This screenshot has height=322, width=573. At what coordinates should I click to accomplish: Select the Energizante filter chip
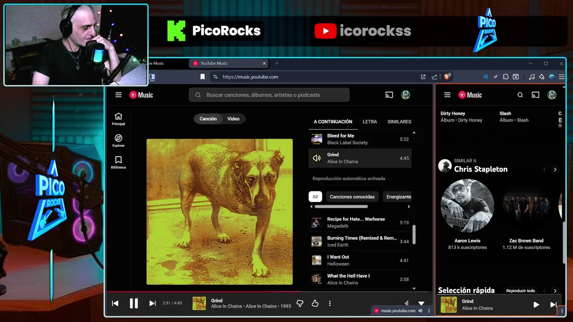tap(398, 197)
